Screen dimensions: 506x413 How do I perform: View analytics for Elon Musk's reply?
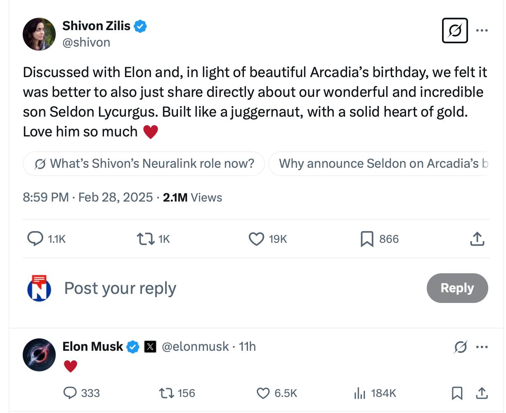pyautogui.click(x=359, y=393)
